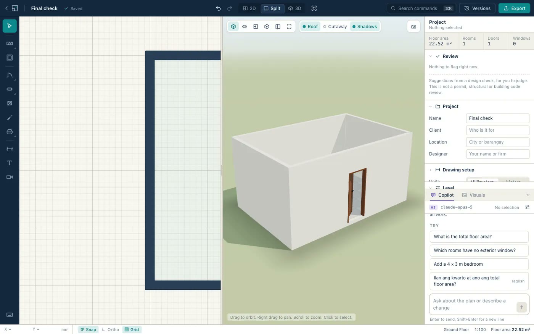Open keyboard shortcuts icon at sidebar bottom
Image resolution: width=534 pixels, height=334 pixels.
coord(10,315)
